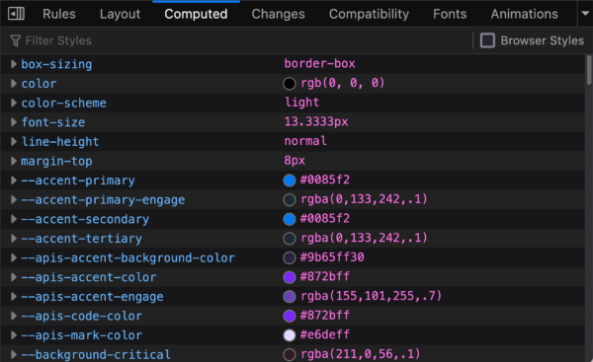This screenshot has height=362, width=593.
Task: Click the blue swatch for --accent-secondary
Action: [290, 219]
